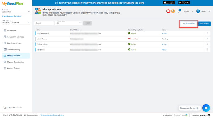Click the Invite Worker button
This screenshot has width=213, height=118.
(204, 24)
